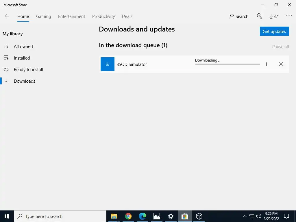Viewport: 296px width, 222px height.
Task: Restore down the Microsoft Store window
Action: pos(276,5)
